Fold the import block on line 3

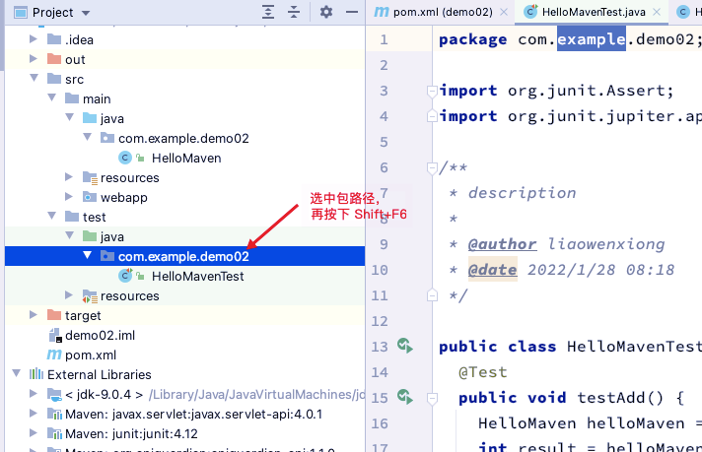432,92
